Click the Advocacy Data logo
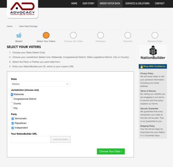The image size is (173, 167). pyautogui.click(x=22, y=9)
